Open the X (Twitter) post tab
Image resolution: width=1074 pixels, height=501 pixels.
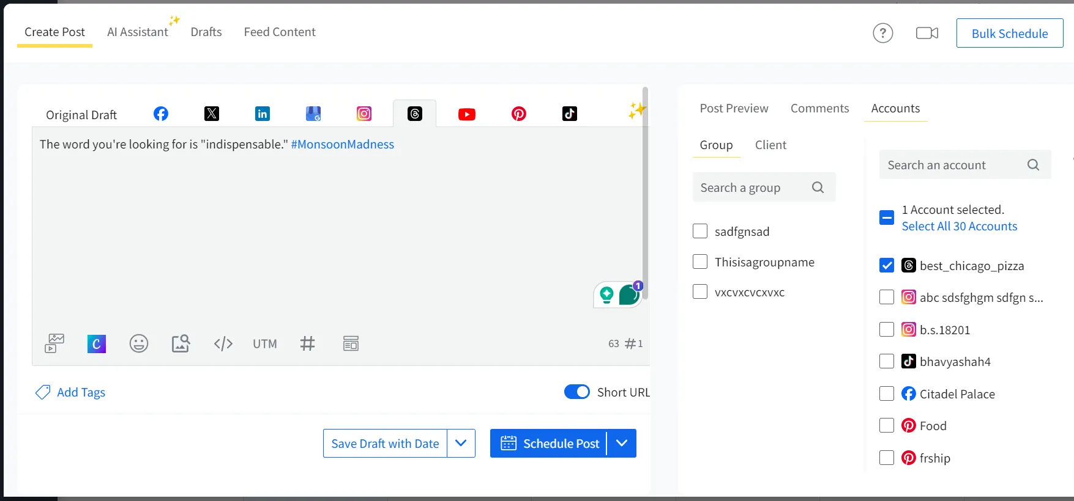[x=212, y=114]
